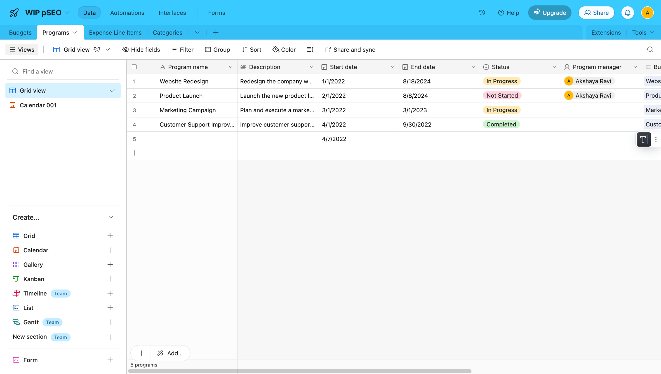
Task: Open the account avatar menu
Action: coord(647,13)
